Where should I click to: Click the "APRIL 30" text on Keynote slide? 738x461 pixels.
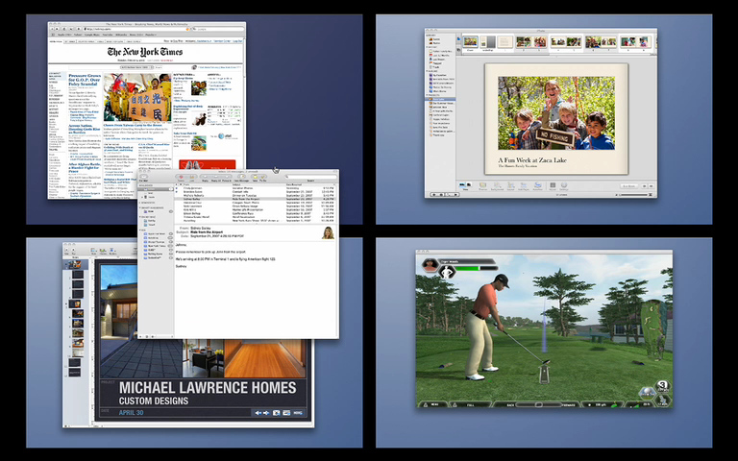(x=132, y=413)
